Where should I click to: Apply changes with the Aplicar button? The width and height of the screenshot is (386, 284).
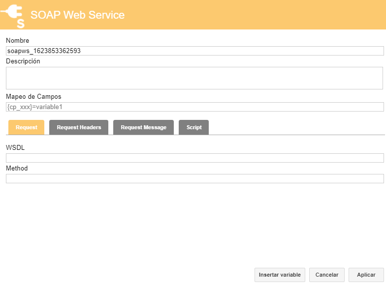click(x=366, y=275)
